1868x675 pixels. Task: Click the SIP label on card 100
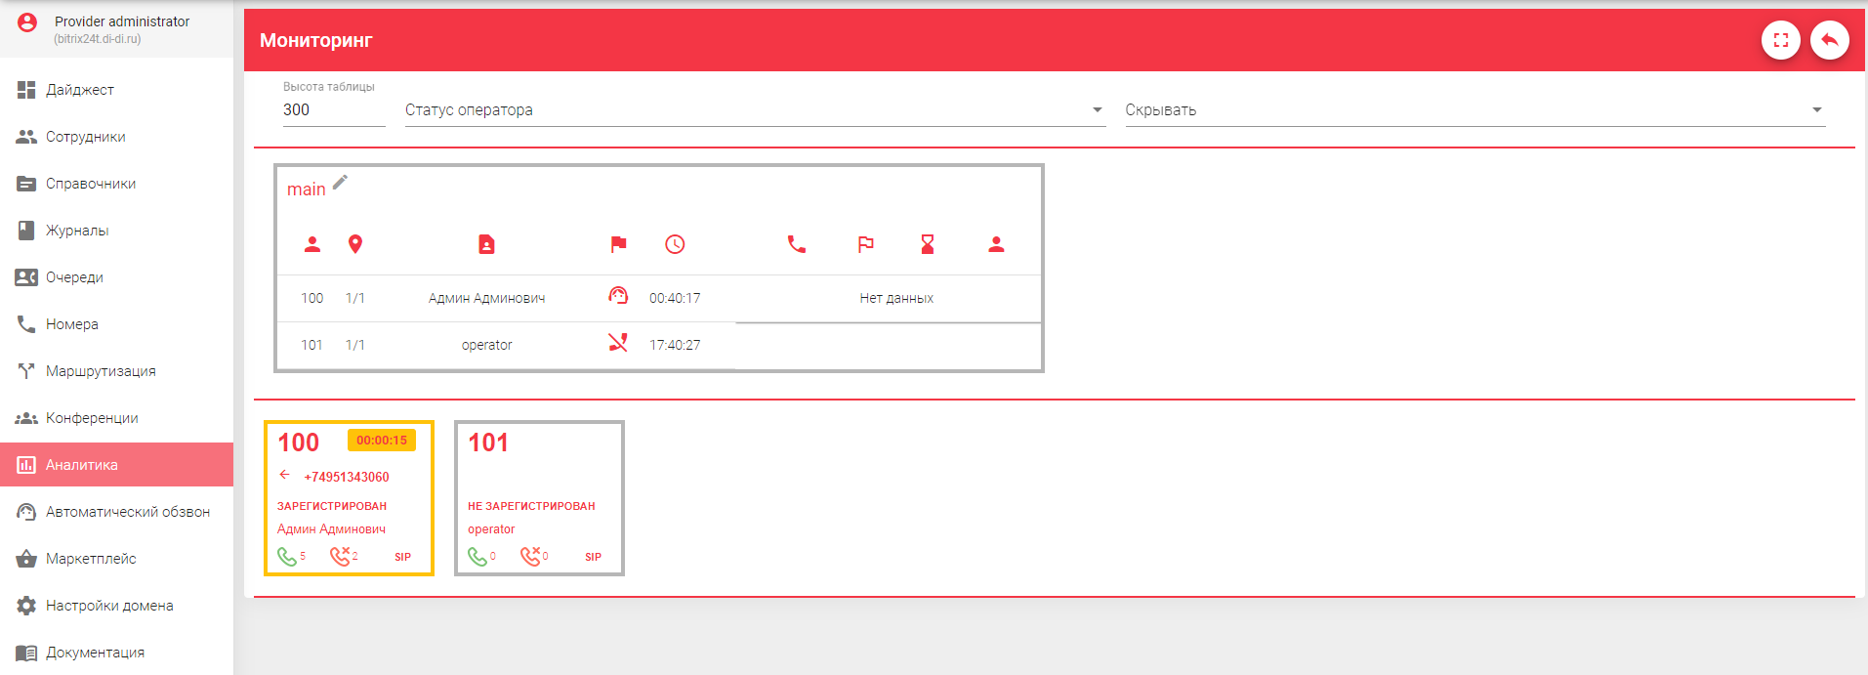402,557
